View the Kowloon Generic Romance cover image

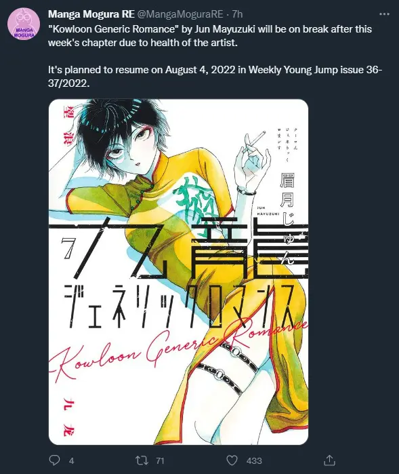178,272
